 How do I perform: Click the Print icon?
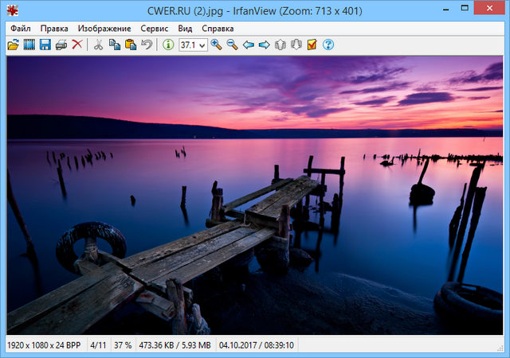[61, 45]
